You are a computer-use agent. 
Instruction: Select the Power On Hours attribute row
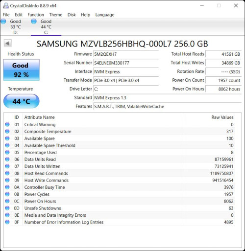pyautogui.click(x=120, y=201)
